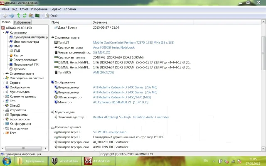Open ATI Mobility Radeon HD 3450/3470 link
The image size is (266, 166).
(x=122, y=97)
